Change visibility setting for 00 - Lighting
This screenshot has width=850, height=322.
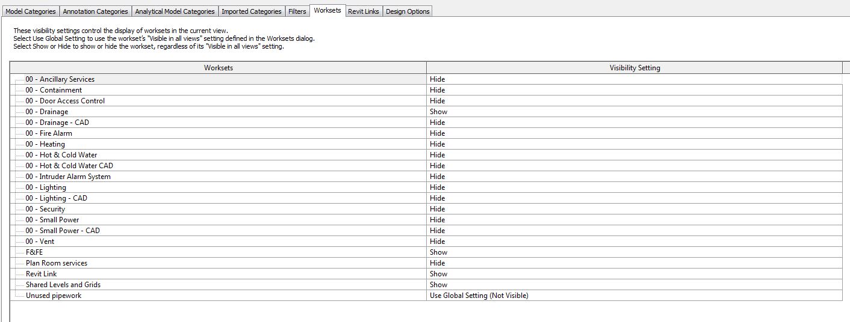634,187
